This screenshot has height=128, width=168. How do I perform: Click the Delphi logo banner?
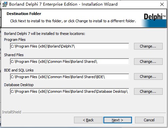[154, 20]
